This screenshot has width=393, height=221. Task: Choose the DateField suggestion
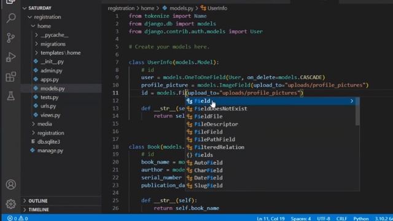pos(270,178)
